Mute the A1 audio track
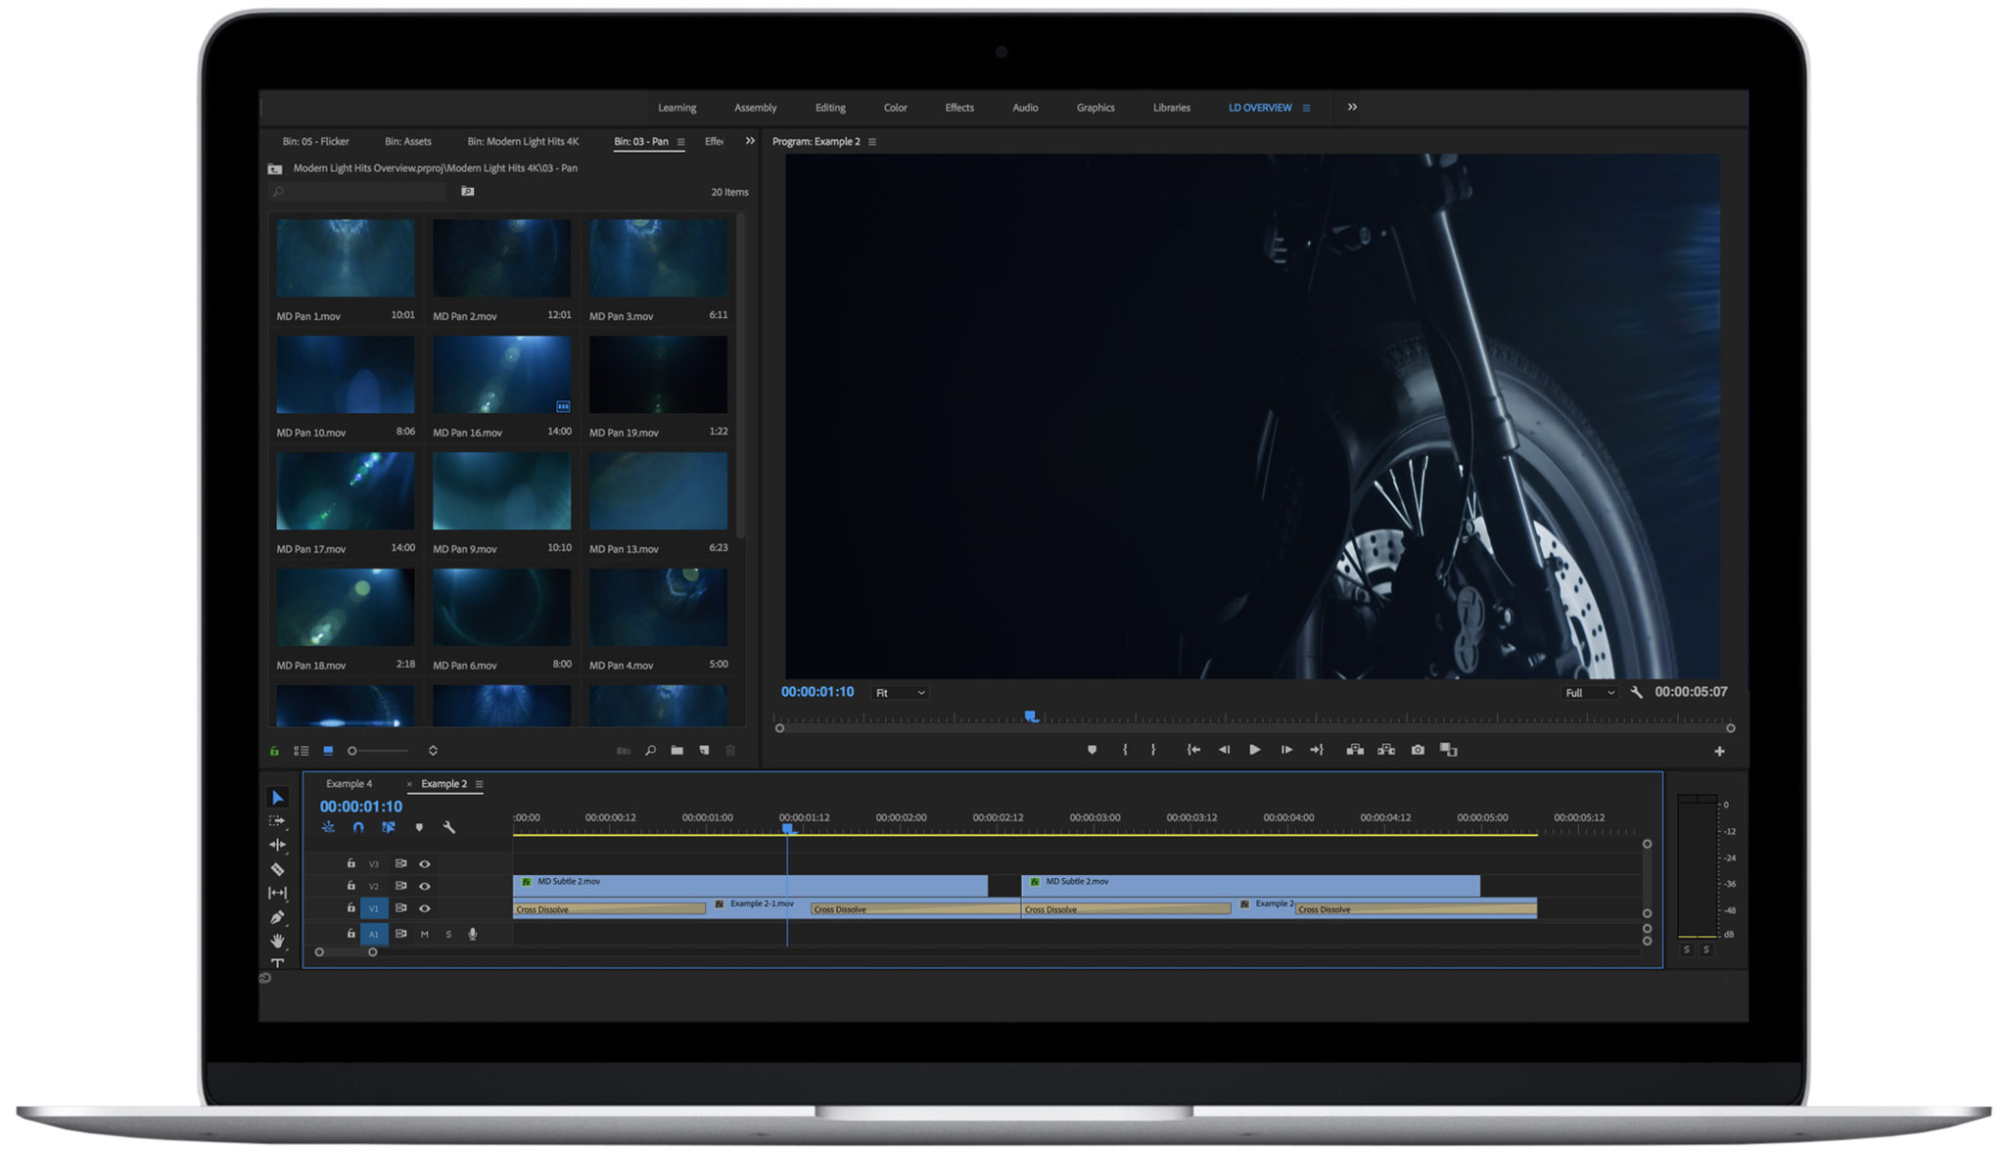 click(x=424, y=934)
